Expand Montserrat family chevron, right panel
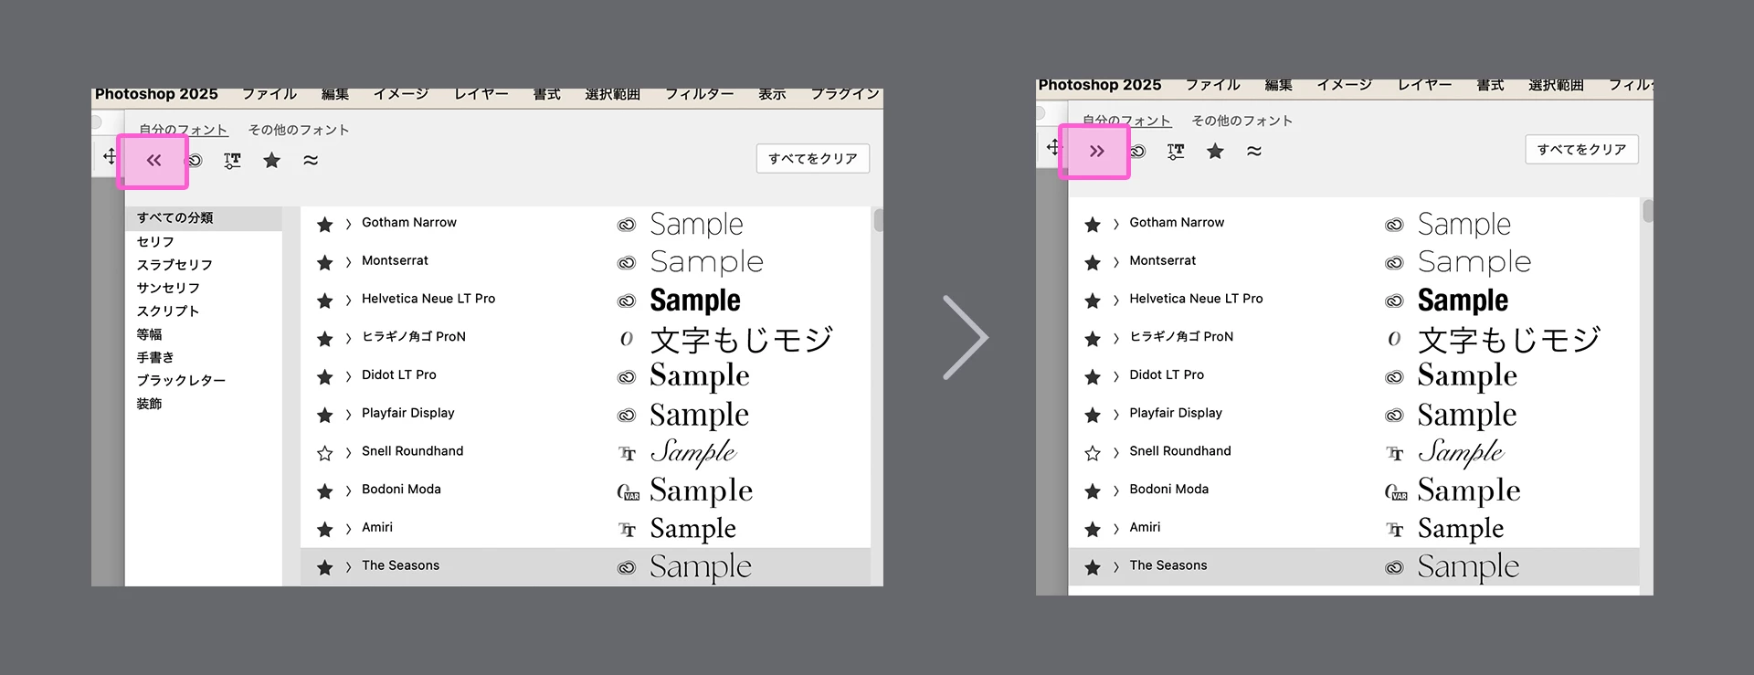 tap(1116, 263)
